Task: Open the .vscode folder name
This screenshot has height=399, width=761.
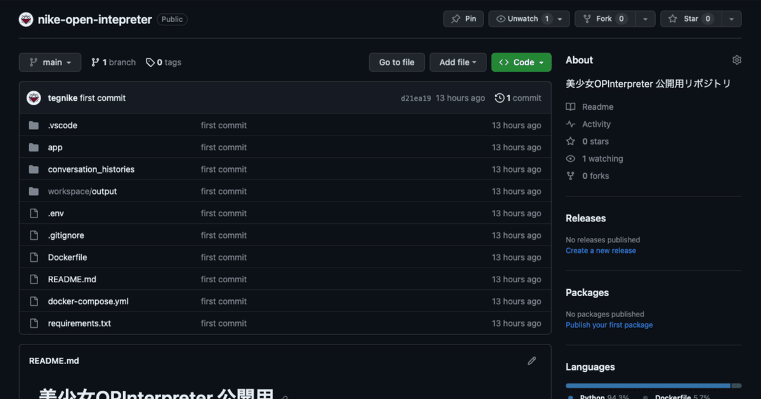Action: click(63, 126)
